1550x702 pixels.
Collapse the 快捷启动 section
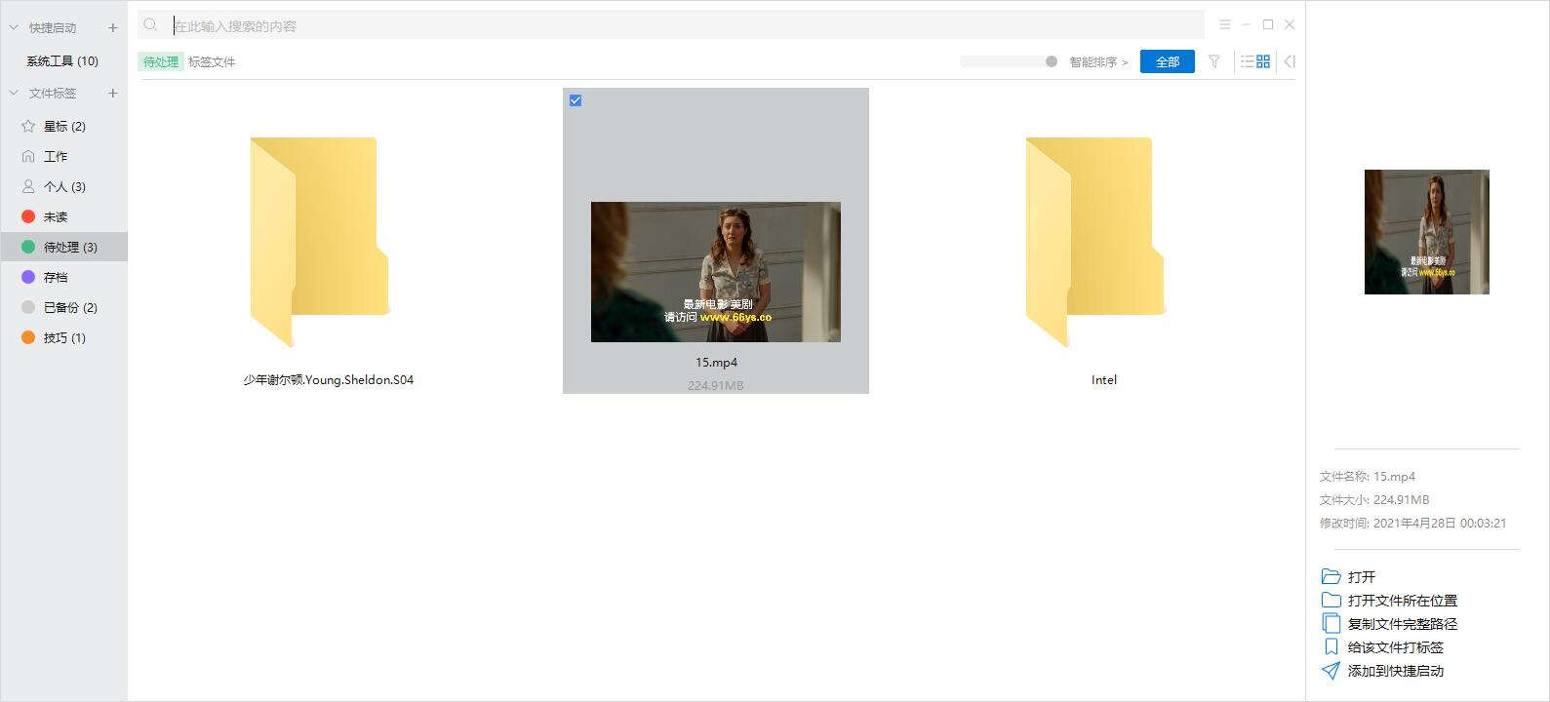(x=14, y=27)
